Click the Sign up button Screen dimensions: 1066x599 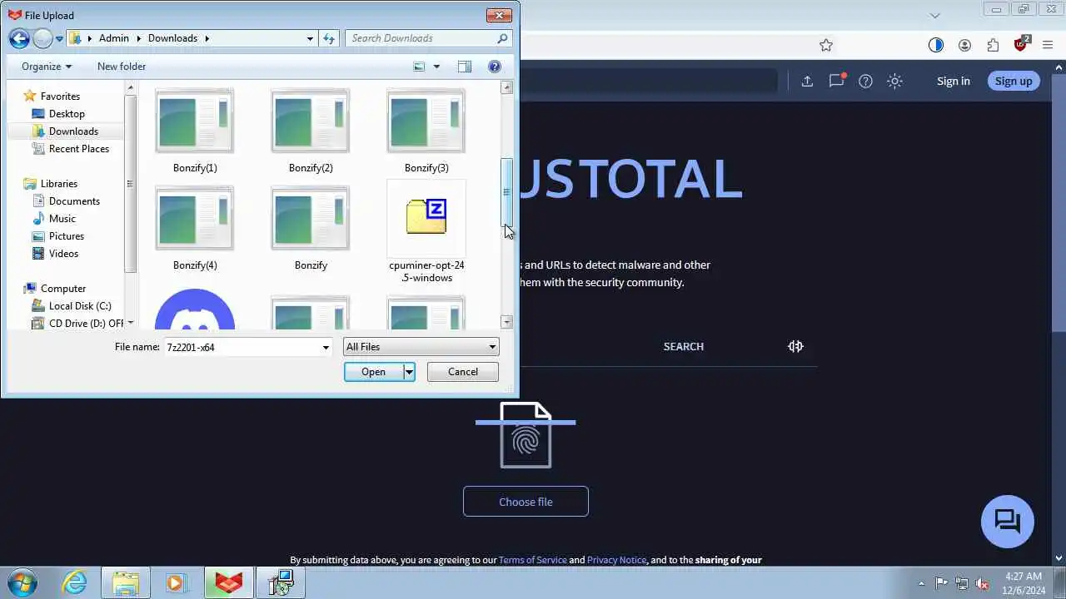1014,81
